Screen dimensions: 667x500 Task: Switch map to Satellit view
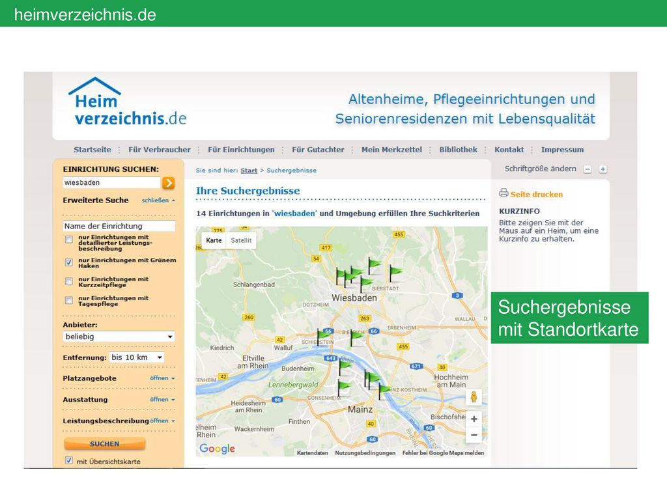[241, 240]
